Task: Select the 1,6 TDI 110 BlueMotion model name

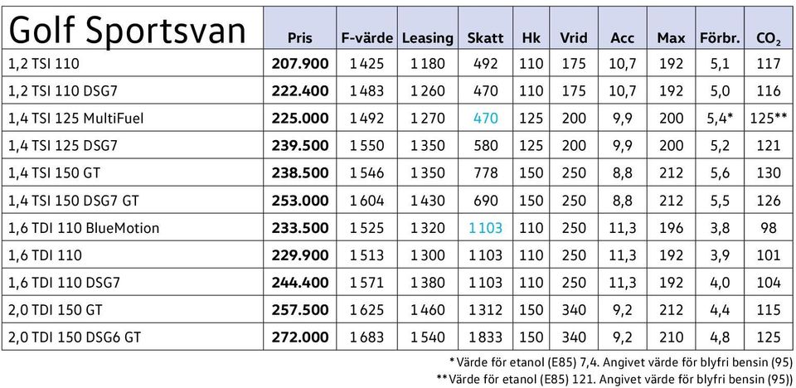Action: pyautogui.click(x=84, y=228)
